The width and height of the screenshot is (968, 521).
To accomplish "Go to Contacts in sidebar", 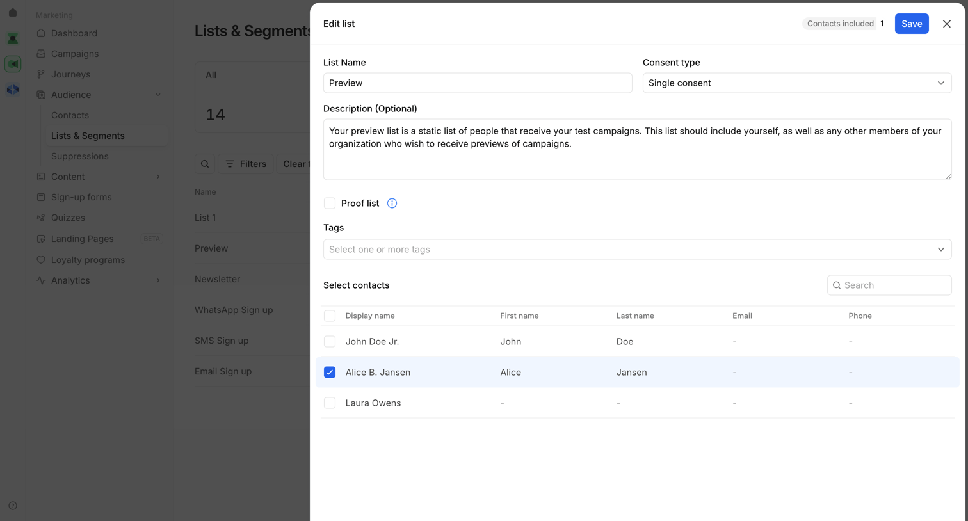I will coord(70,115).
